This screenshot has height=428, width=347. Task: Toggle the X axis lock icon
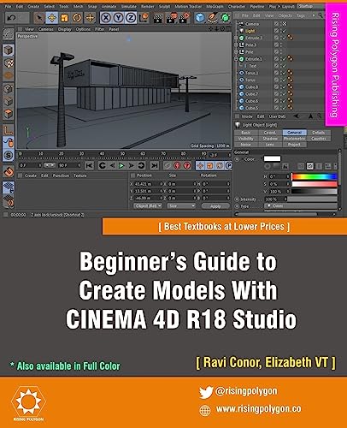tap(106, 18)
